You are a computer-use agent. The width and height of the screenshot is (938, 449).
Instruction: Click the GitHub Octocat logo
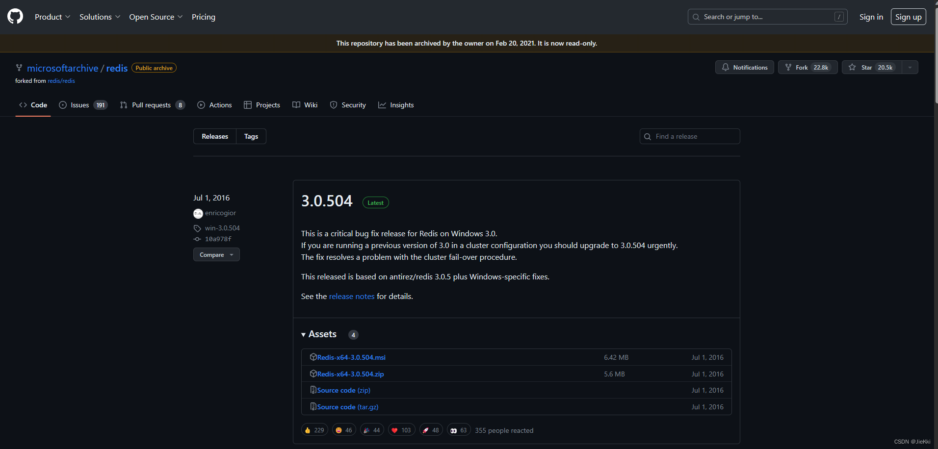tap(15, 17)
